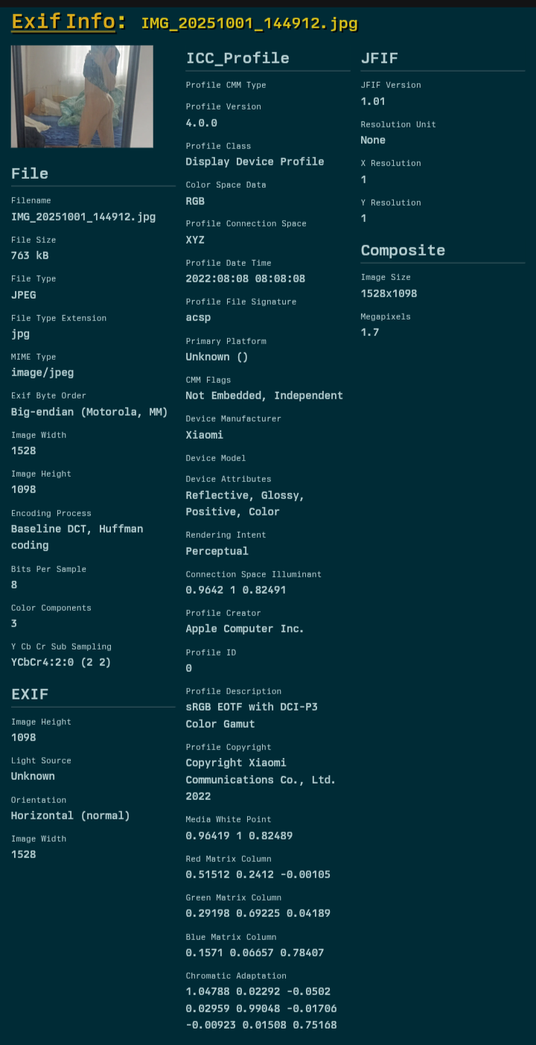Click the JFIF section heading

380,58
